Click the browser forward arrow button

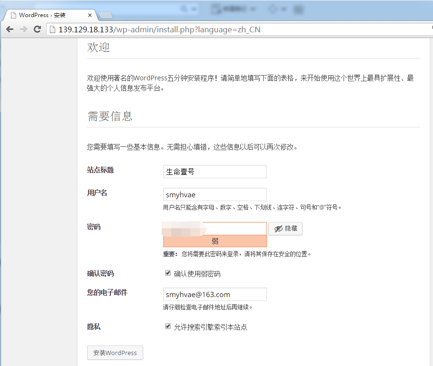pos(23,29)
